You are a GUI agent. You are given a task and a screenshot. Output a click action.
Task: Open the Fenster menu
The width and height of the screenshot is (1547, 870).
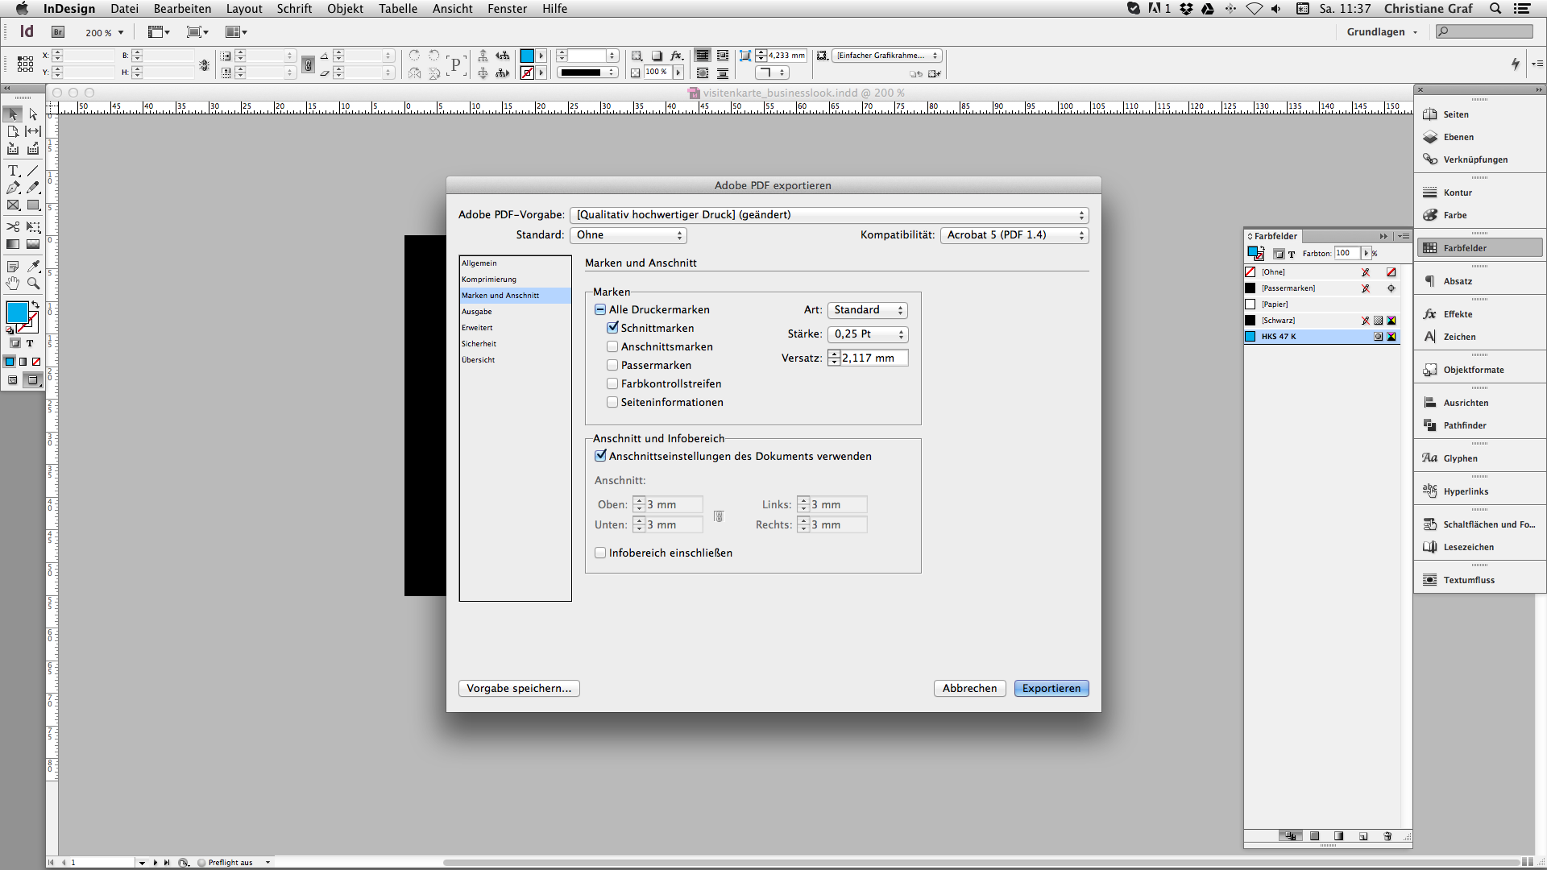(x=507, y=9)
